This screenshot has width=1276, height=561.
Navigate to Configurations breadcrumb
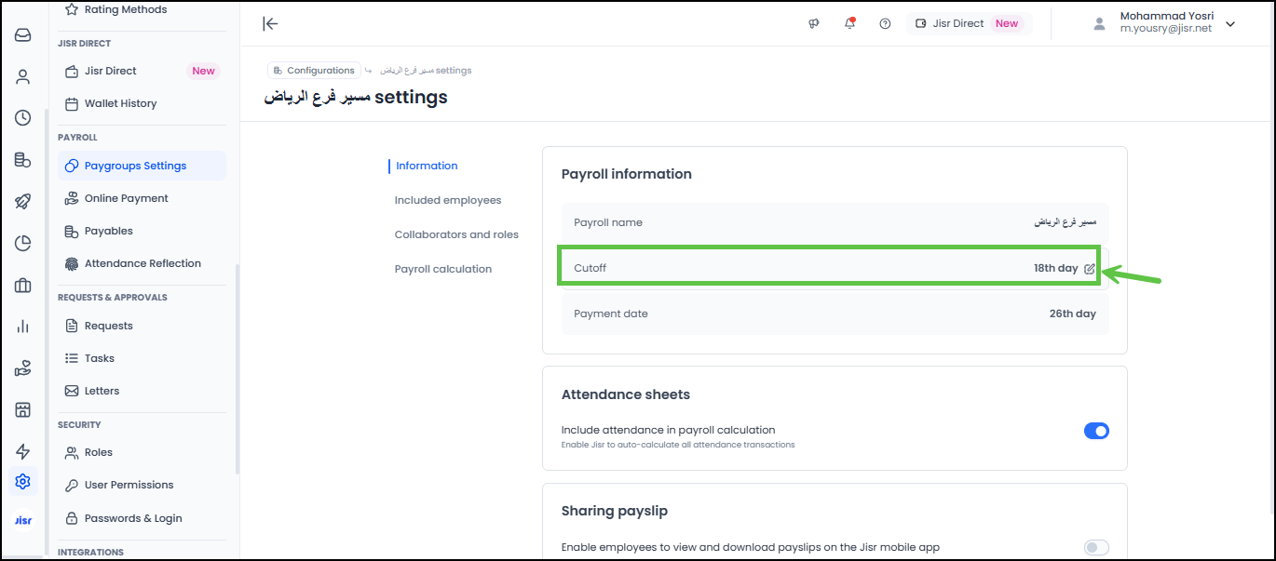tap(314, 71)
